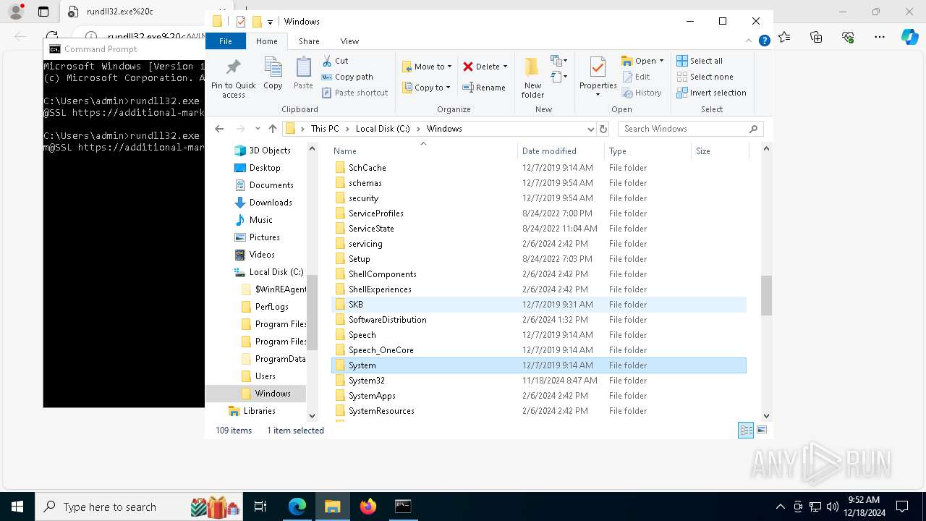The image size is (926, 521).
Task: Go back in Explorer navigation
Action: [x=219, y=129]
